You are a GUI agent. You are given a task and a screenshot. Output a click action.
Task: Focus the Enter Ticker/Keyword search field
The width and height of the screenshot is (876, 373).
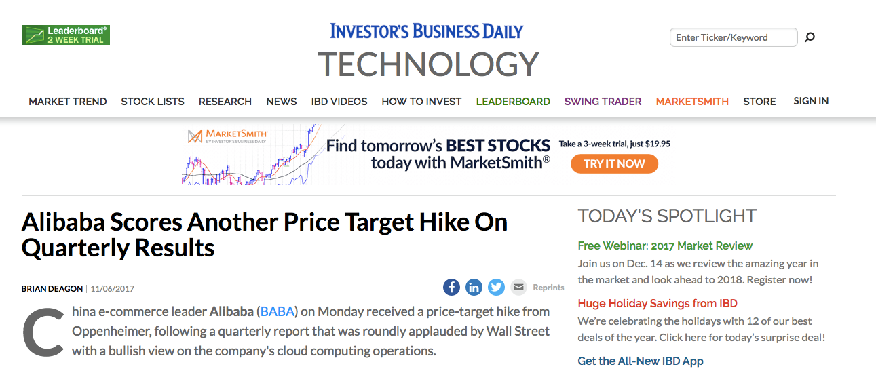[x=734, y=37]
